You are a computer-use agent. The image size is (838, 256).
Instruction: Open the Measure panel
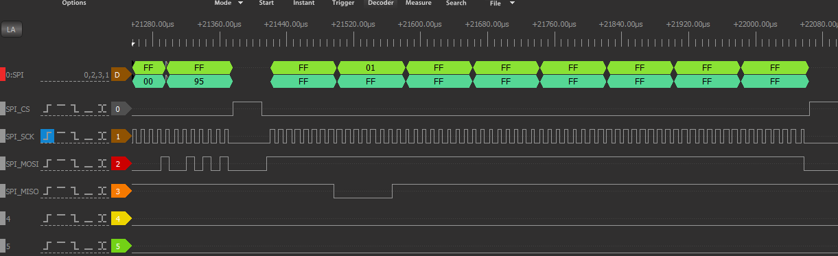[418, 3]
